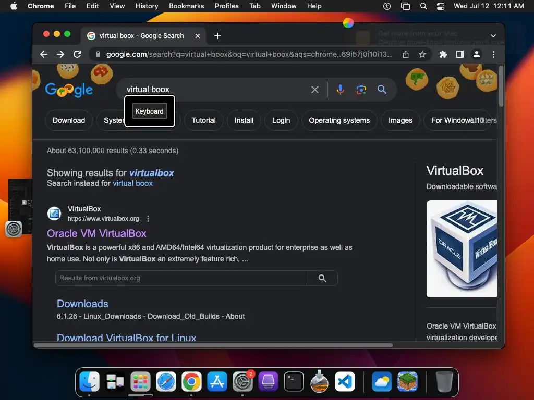Search by image with the Google Lens icon
Viewport: 534px width, 400px height.
pyautogui.click(x=361, y=90)
